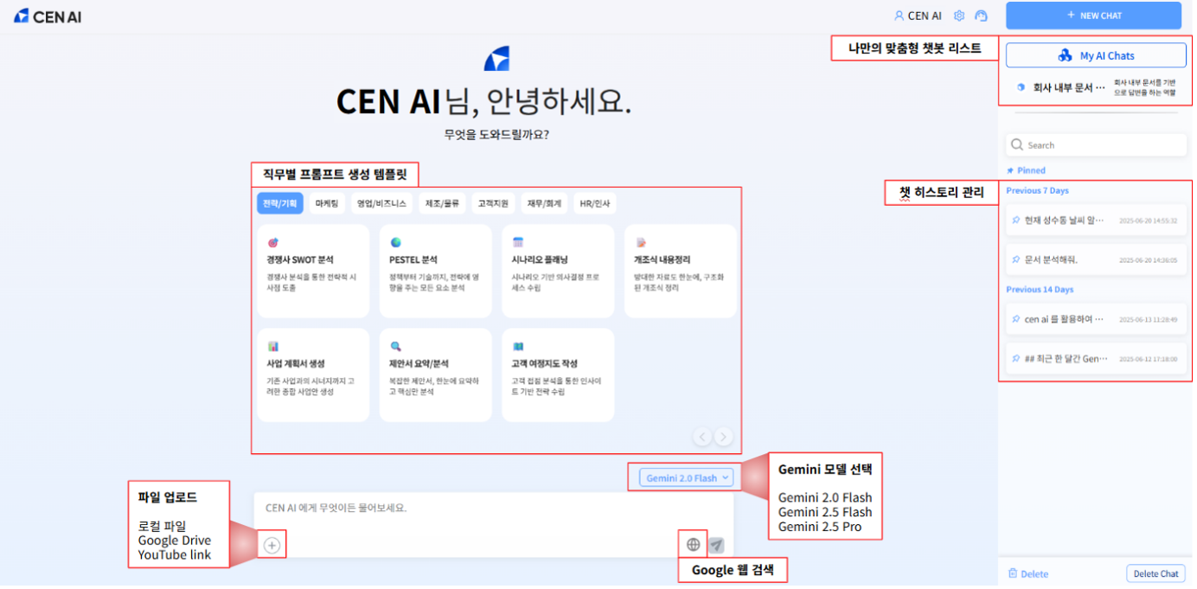Open the 고객지원 tab
The width and height of the screenshot is (1197, 589).
(493, 203)
